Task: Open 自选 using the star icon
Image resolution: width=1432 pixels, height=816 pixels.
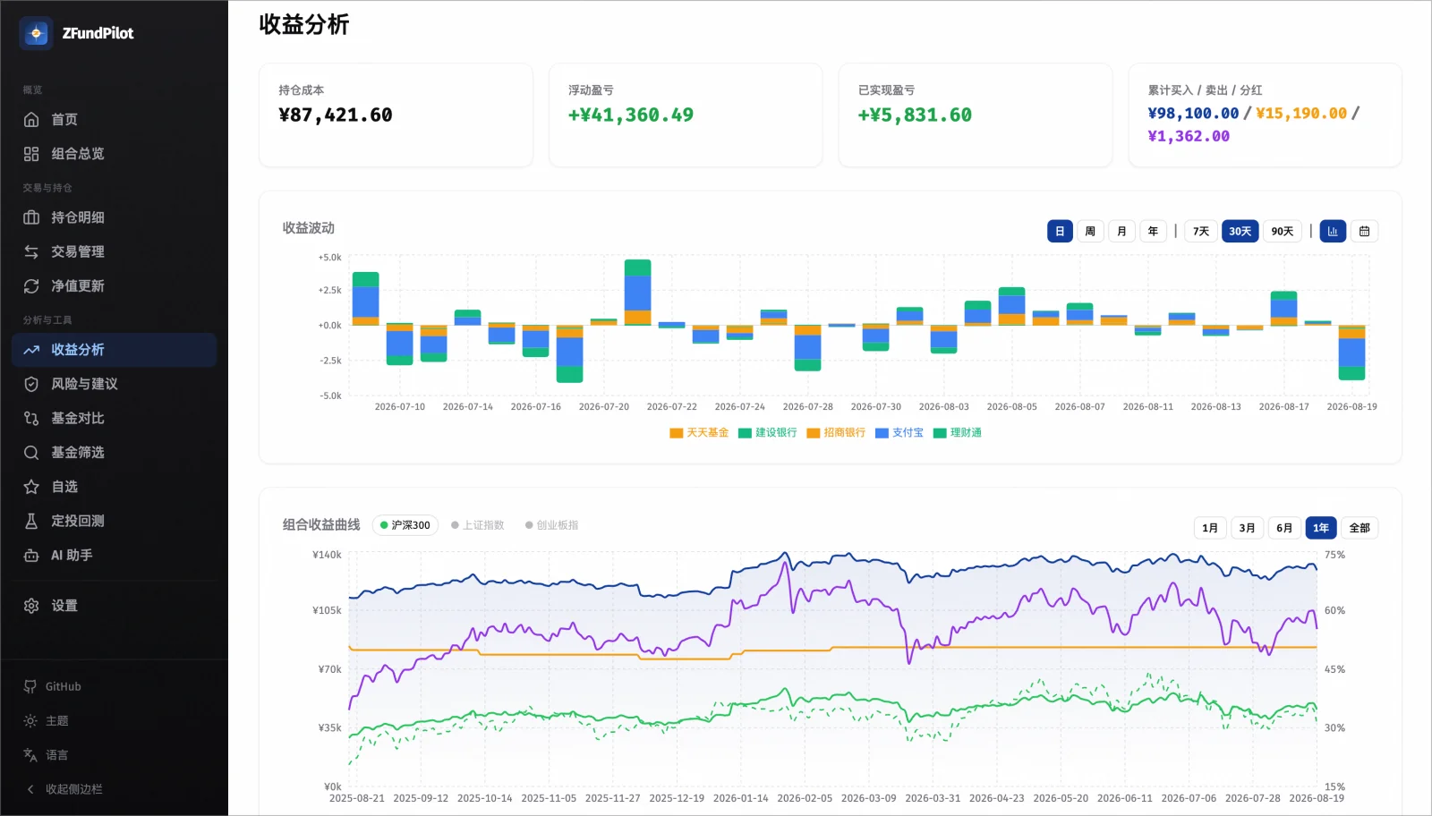Action: 31,487
